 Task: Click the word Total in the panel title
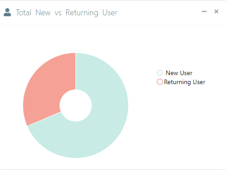point(23,13)
